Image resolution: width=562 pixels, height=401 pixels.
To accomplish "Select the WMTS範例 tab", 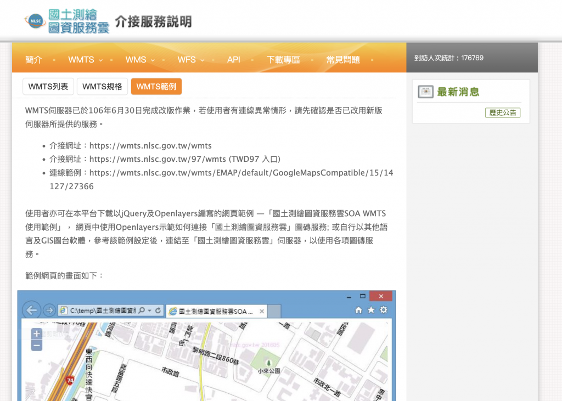I will click(x=156, y=86).
